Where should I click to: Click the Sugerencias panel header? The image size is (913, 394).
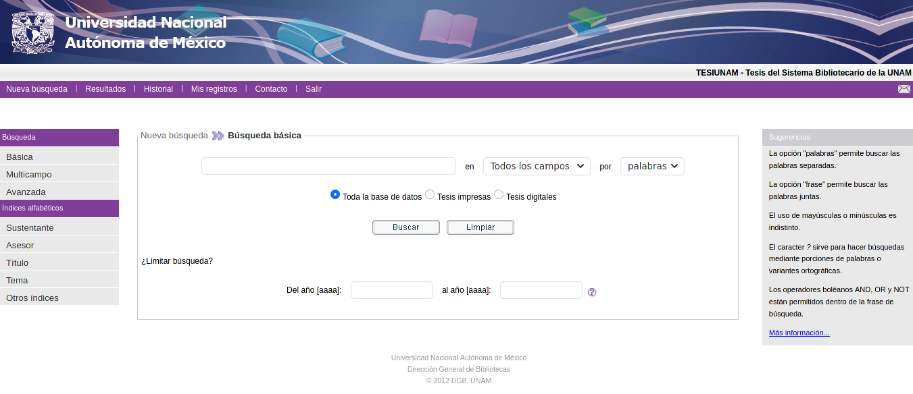837,137
